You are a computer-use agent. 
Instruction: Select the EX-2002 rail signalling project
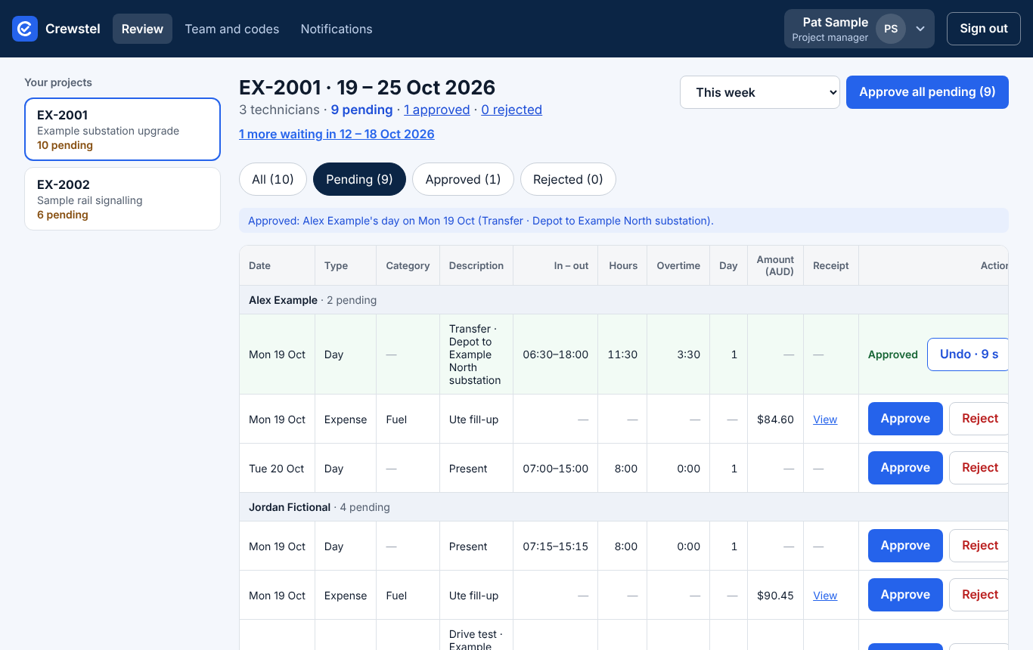point(123,199)
